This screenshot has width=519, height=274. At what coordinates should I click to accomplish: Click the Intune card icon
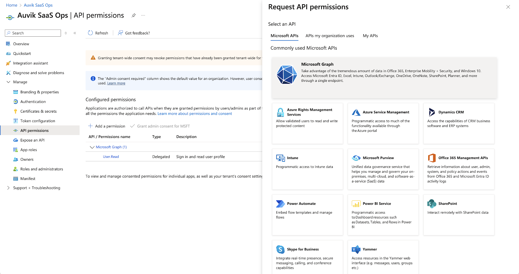tap(281, 158)
